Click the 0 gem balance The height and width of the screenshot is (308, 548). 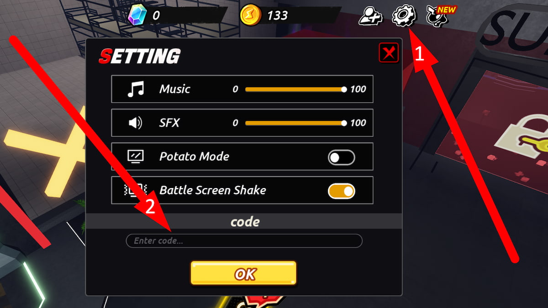click(x=156, y=16)
